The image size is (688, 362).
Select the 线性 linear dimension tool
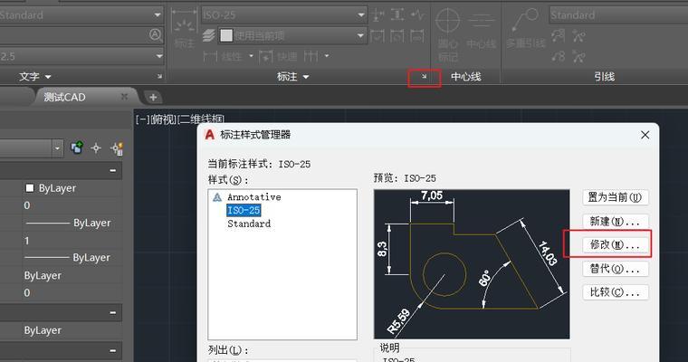[x=224, y=56]
